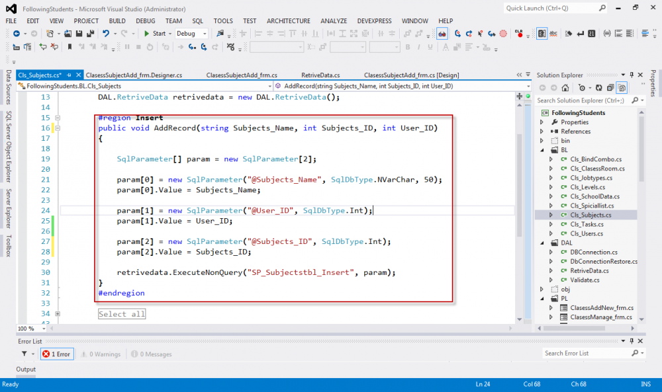Toggle Show All Files in Solution Explorer
This screenshot has width=662, height=392.
tap(622, 88)
